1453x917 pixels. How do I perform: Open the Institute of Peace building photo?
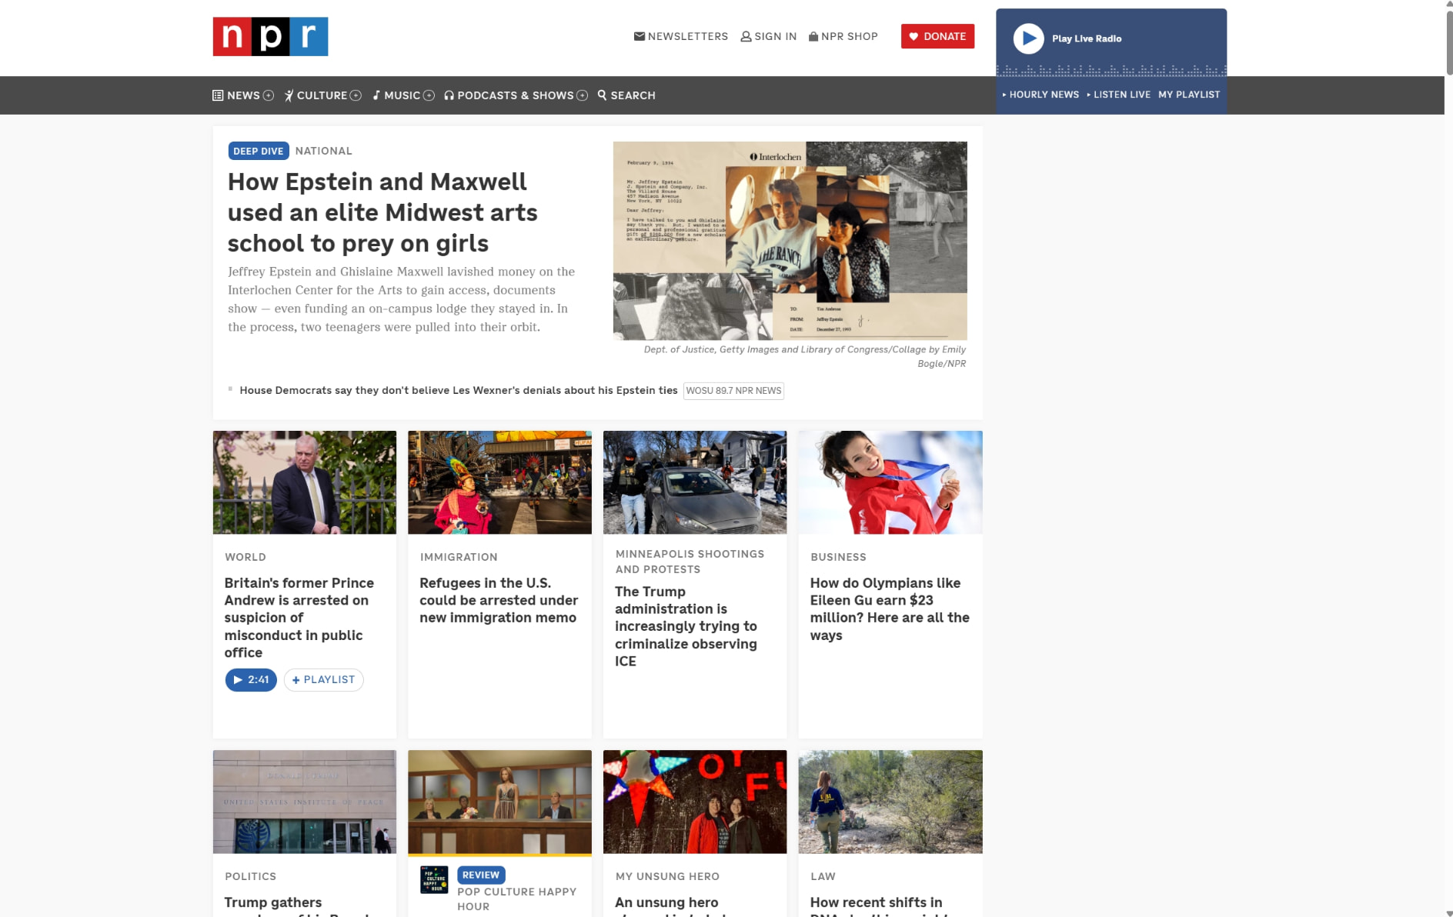click(305, 802)
